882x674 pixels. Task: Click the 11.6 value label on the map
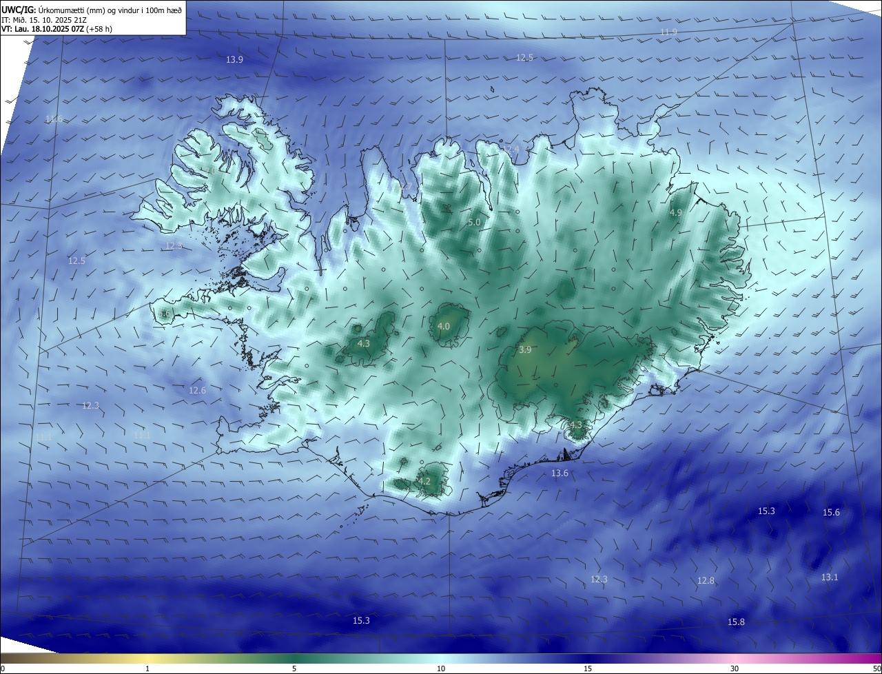[54, 119]
